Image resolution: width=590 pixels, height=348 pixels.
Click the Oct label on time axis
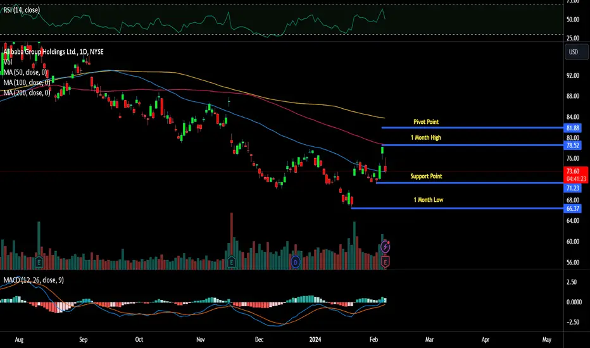coord(139,339)
